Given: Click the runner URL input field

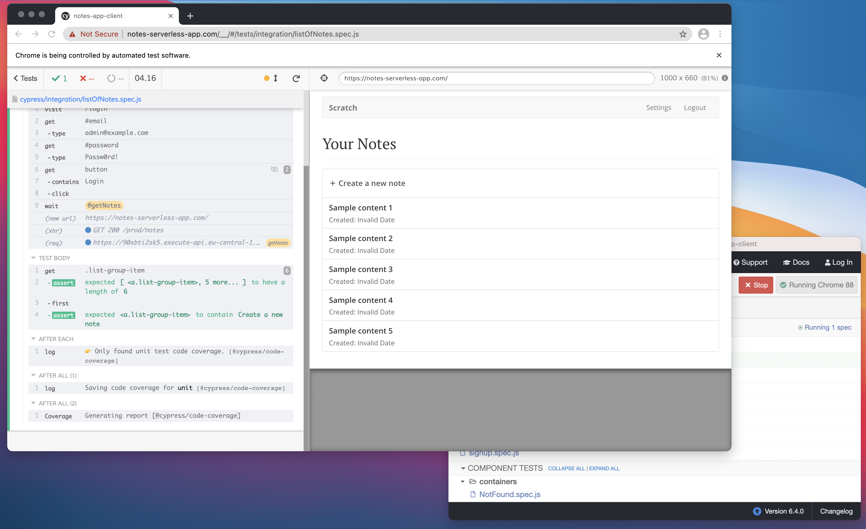Looking at the screenshot, I should [x=496, y=78].
